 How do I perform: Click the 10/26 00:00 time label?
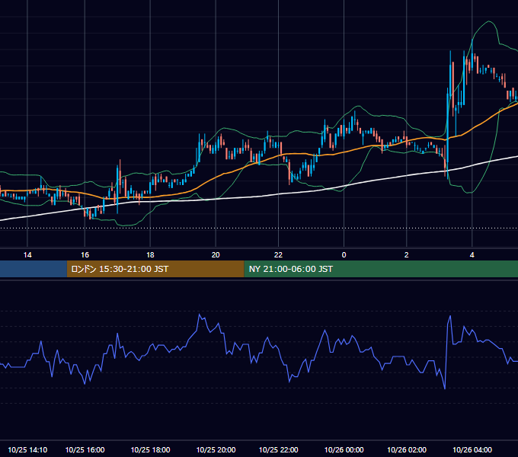[344, 449]
